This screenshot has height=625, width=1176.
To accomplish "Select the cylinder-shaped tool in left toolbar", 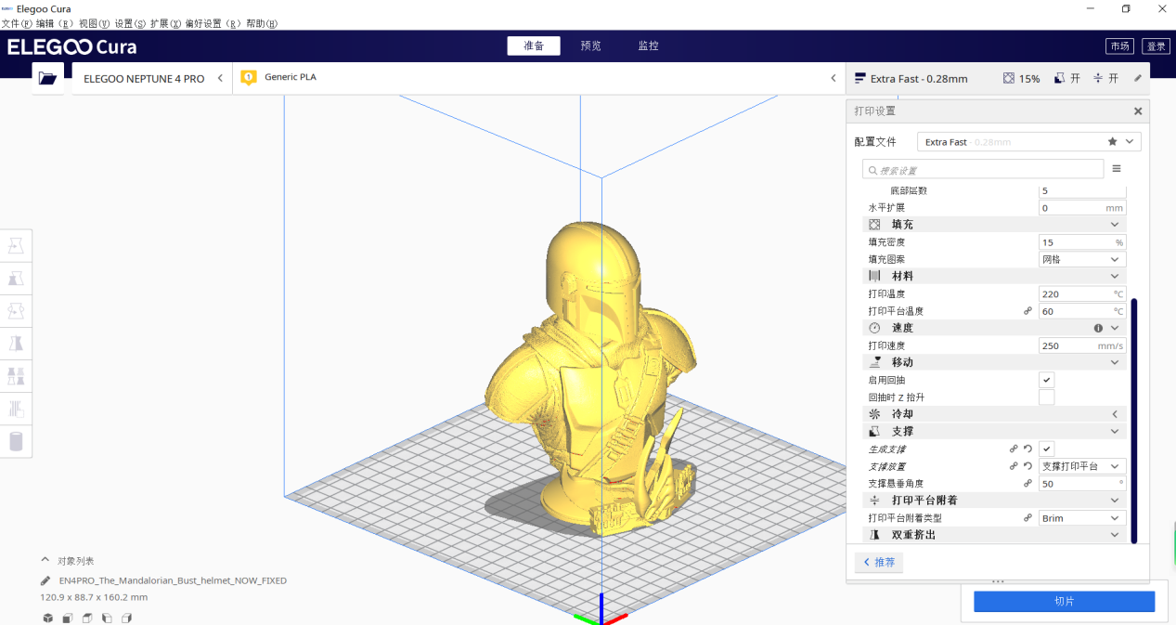I will click(x=16, y=441).
